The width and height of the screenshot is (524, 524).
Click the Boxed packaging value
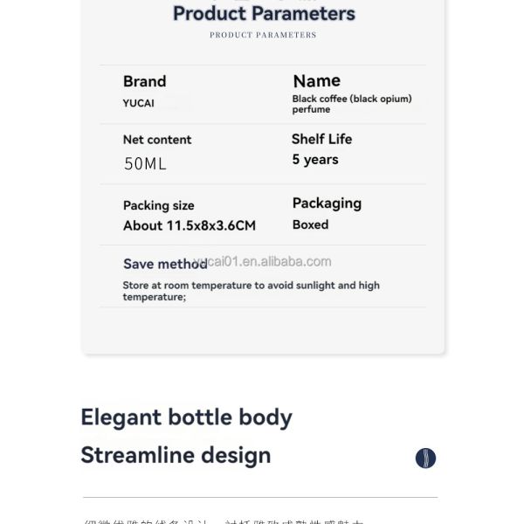click(310, 224)
